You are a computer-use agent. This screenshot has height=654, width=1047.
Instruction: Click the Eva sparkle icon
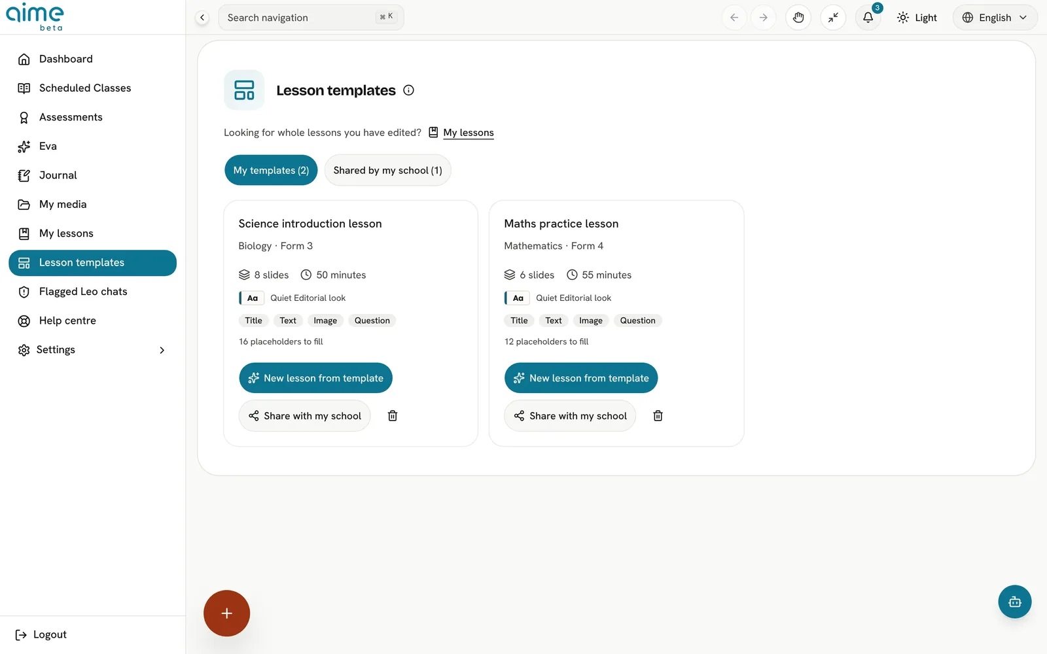pos(24,146)
